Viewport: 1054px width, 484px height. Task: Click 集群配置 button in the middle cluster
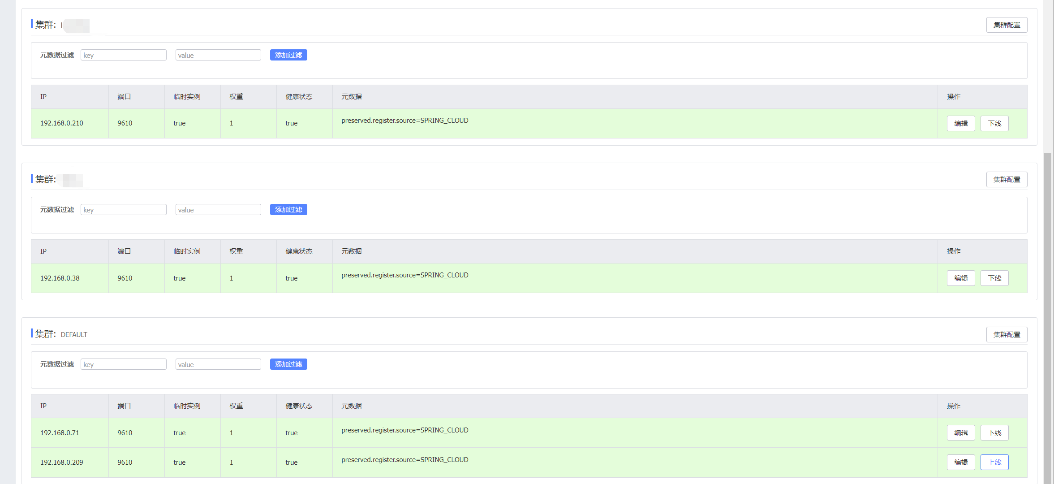click(1006, 179)
